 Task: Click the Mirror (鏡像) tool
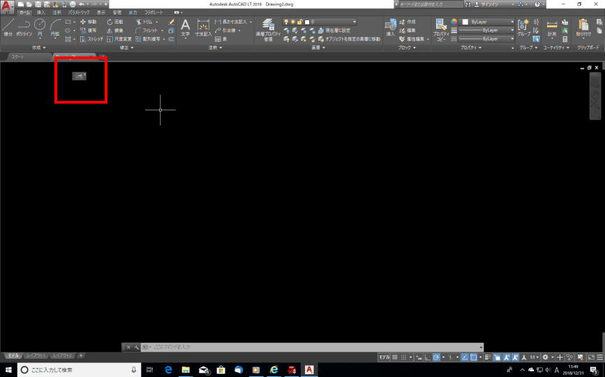(115, 31)
